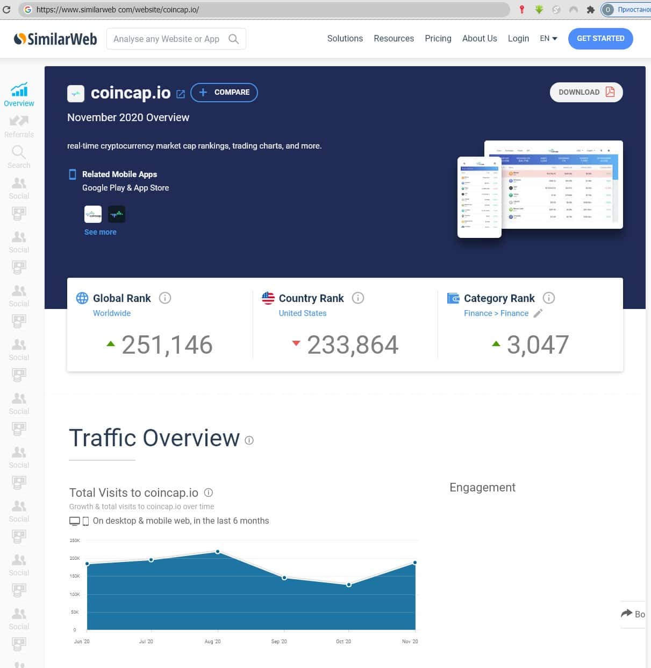
Task: Go to SimilarWeb home via logo
Action: [55, 39]
